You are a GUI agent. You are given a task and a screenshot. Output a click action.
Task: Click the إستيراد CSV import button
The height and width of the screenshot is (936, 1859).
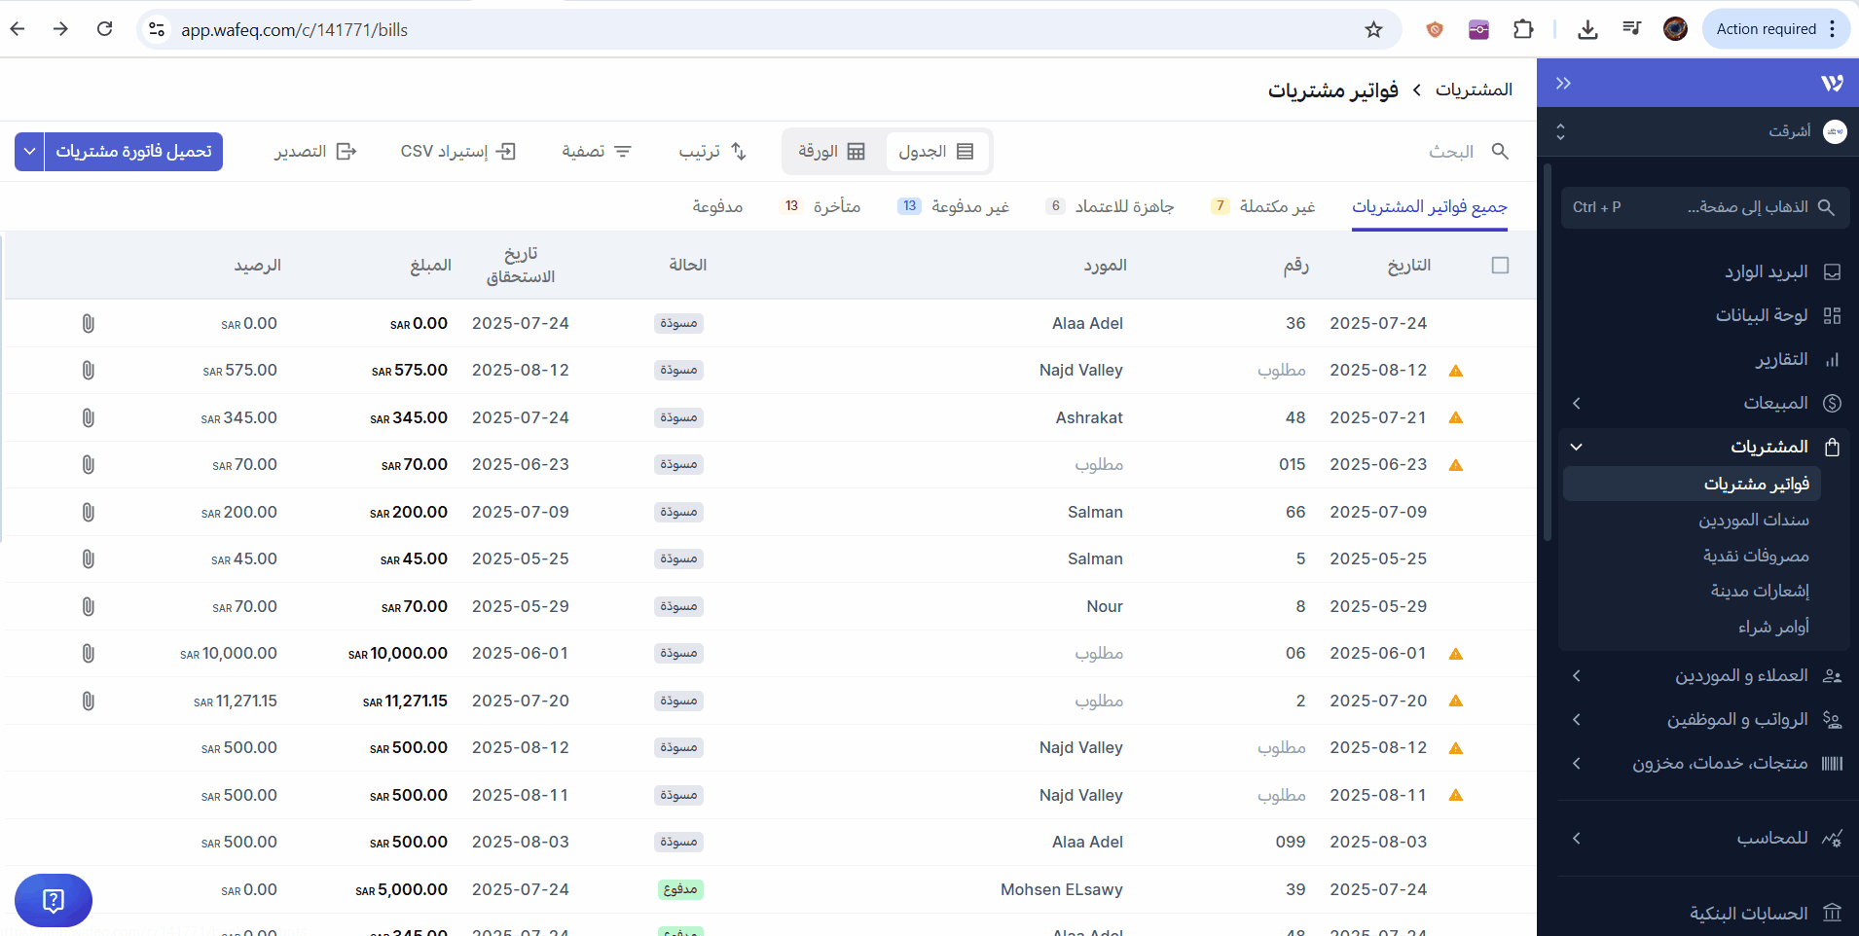(x=457, y=152)
